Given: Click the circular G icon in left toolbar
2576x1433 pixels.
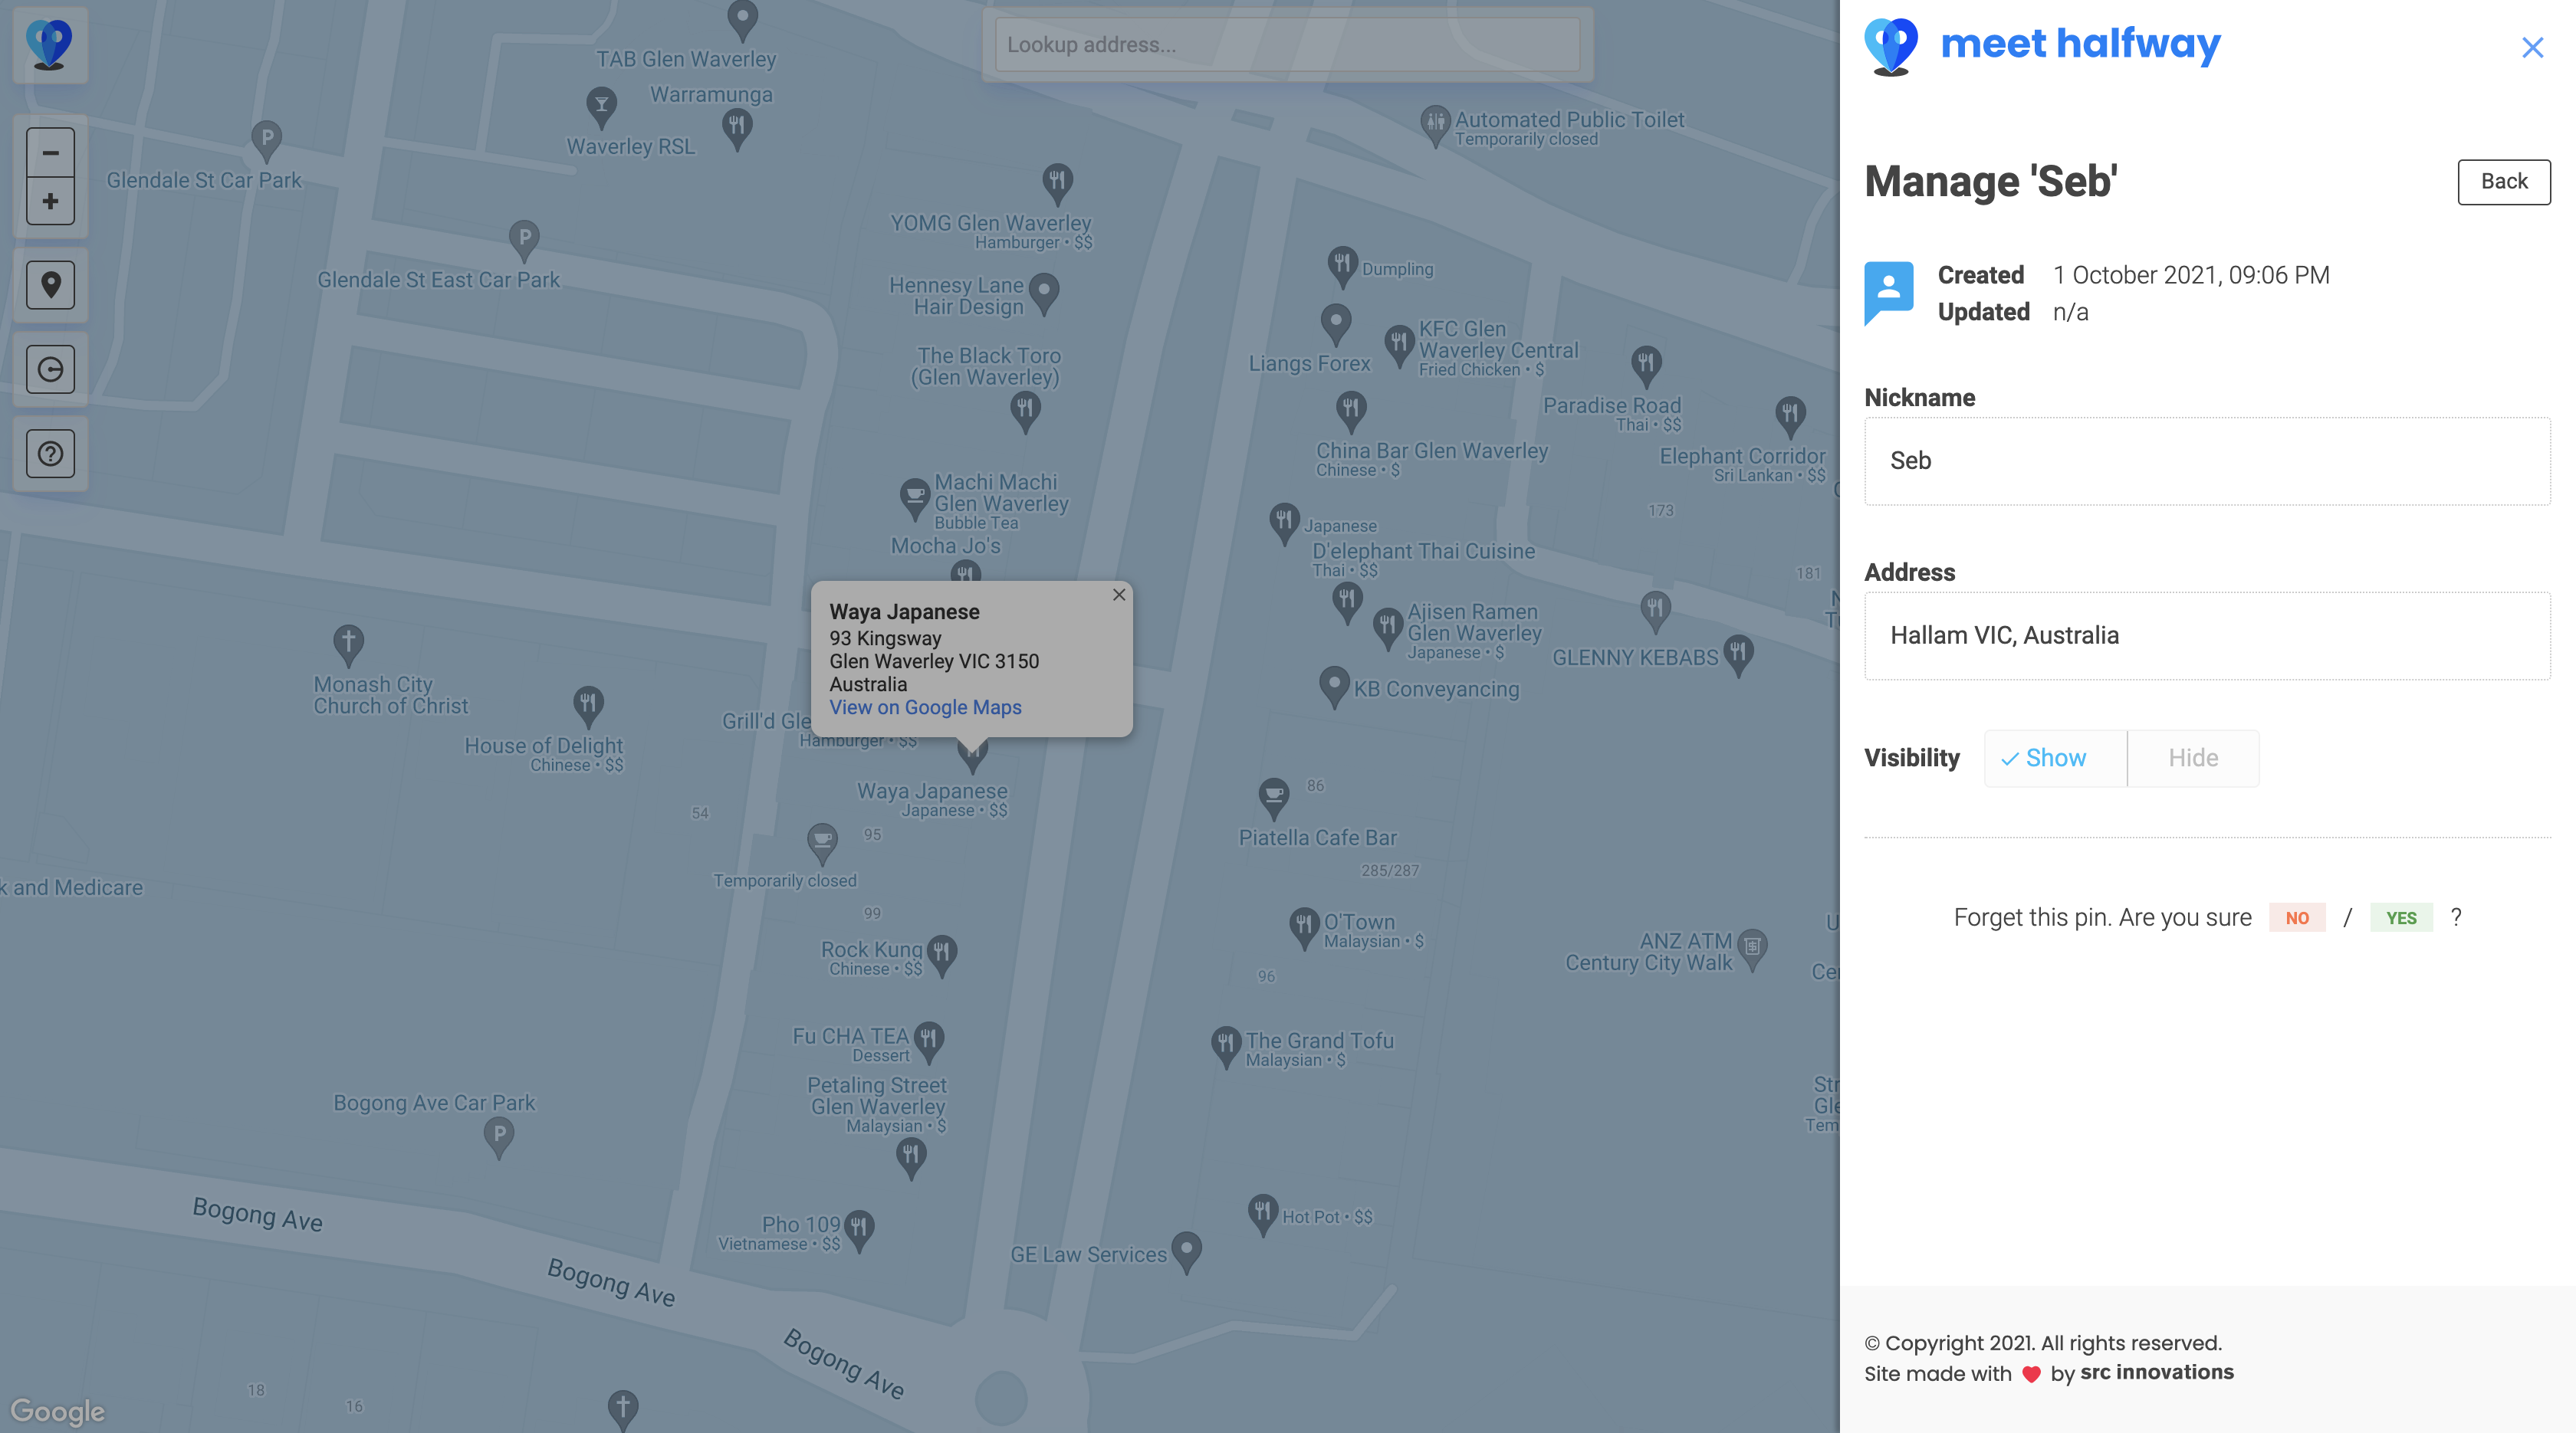Looking at the screenshot, I should [50, 369].
